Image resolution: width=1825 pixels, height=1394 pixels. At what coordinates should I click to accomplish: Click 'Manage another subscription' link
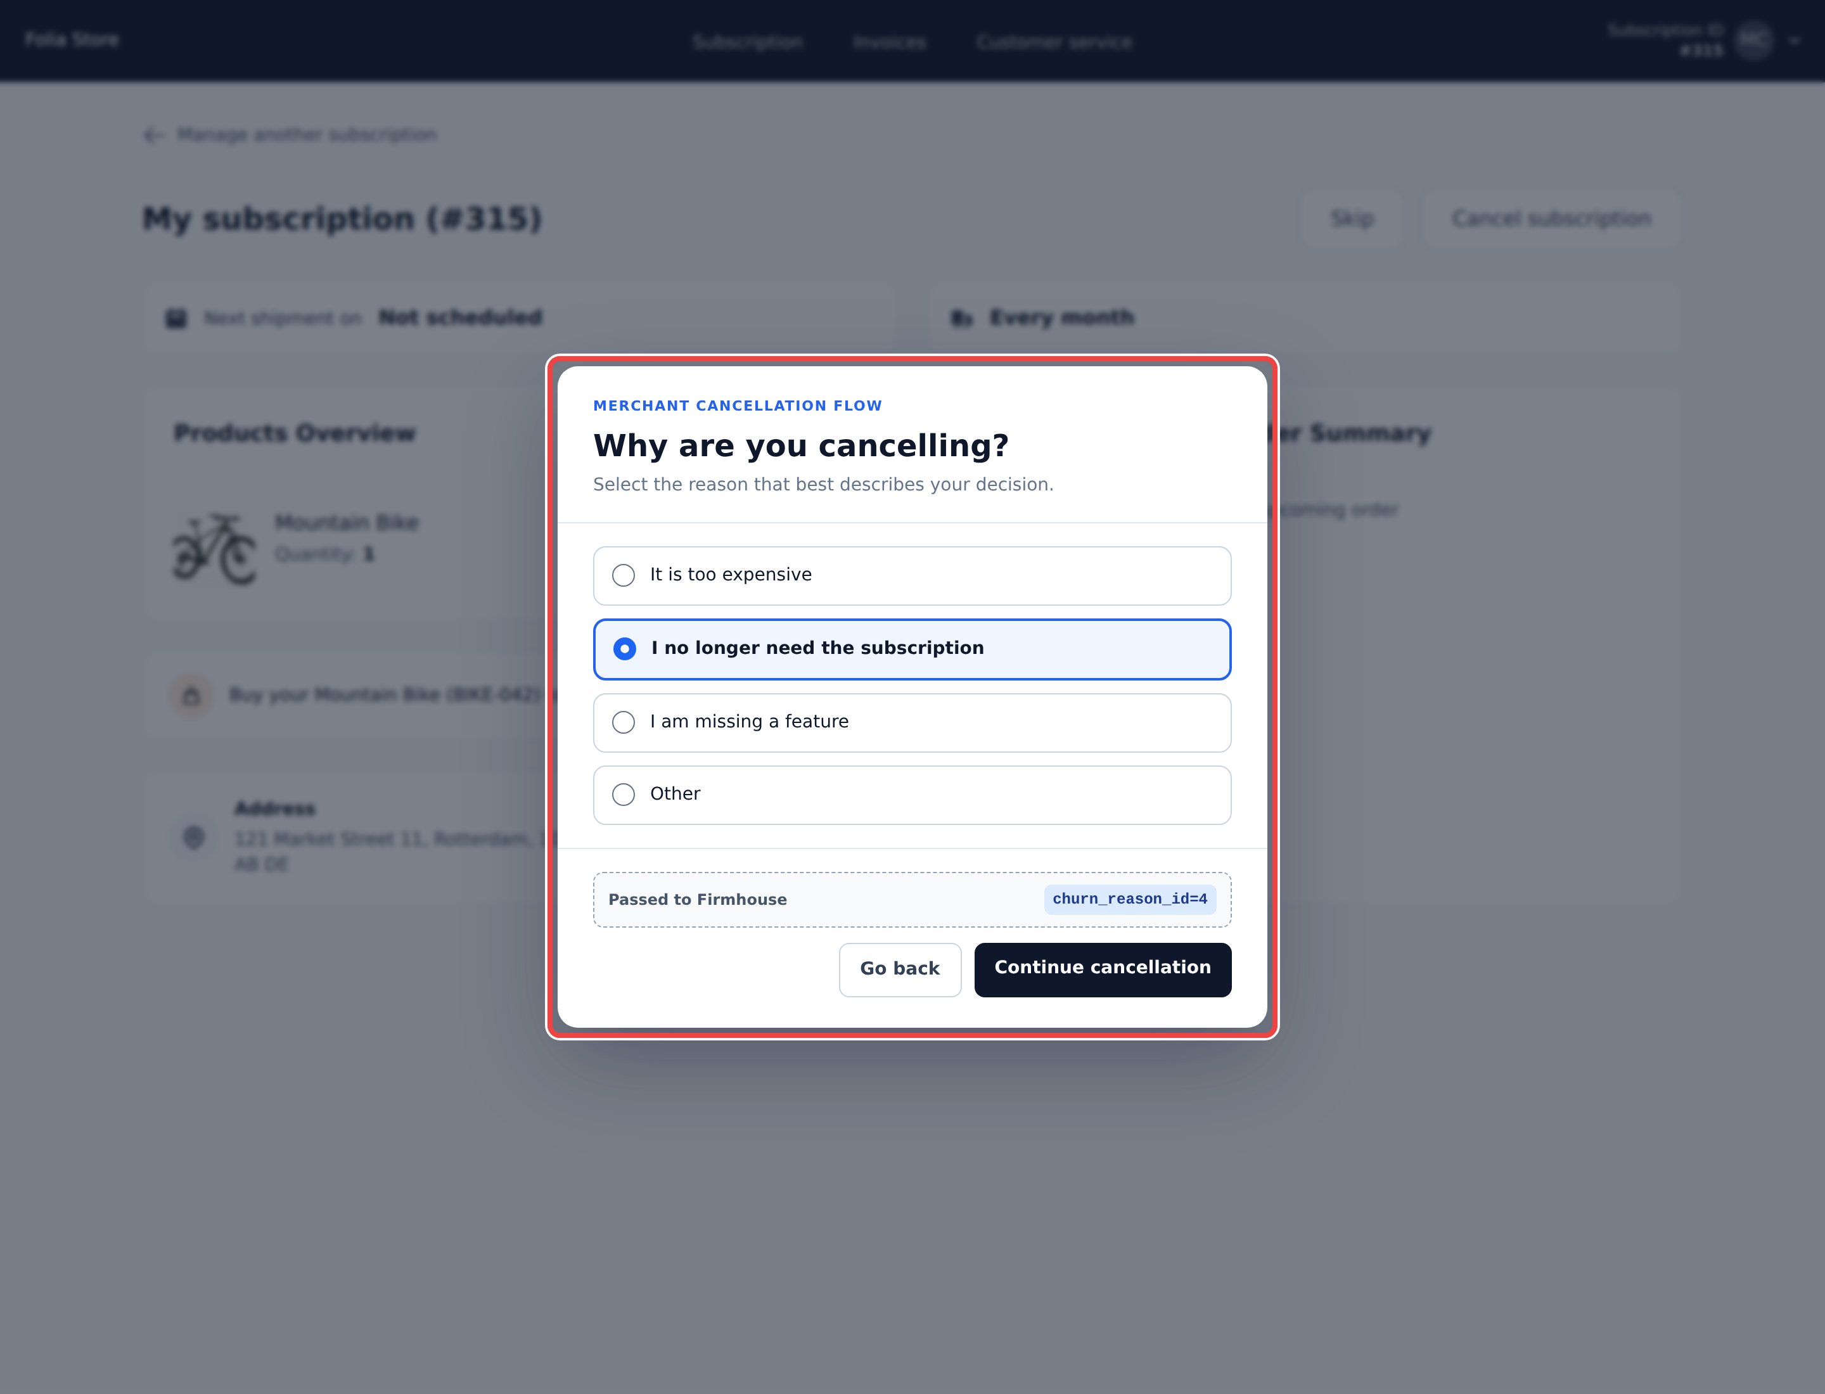(x=307, y=134)
